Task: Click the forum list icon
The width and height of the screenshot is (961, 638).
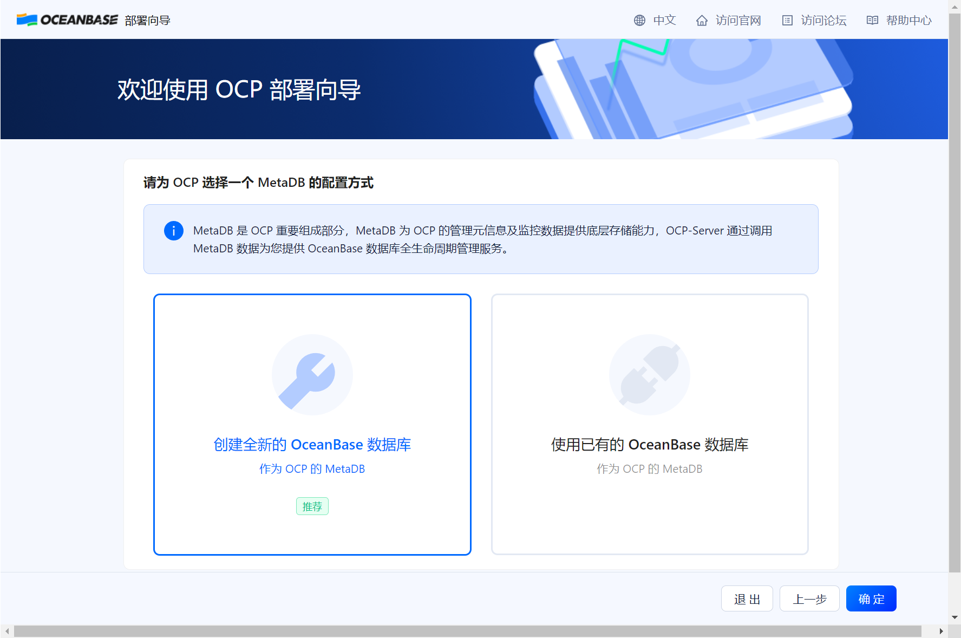Action: click(x=787, y=21)
